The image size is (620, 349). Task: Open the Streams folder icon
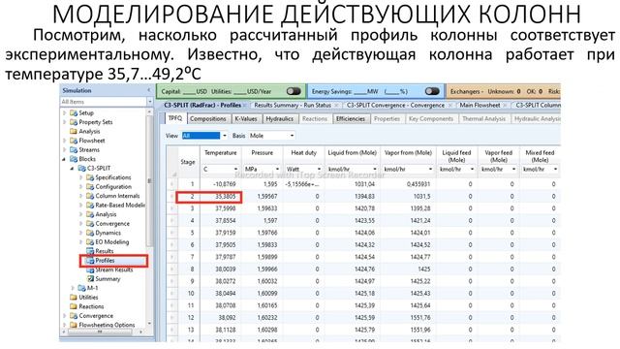(74, 149)
